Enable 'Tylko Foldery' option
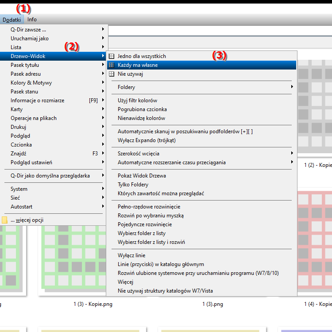 click(133, 185)
